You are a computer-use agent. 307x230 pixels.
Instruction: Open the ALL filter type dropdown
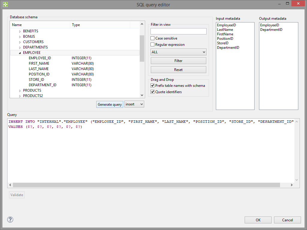[x=178, y=52]
